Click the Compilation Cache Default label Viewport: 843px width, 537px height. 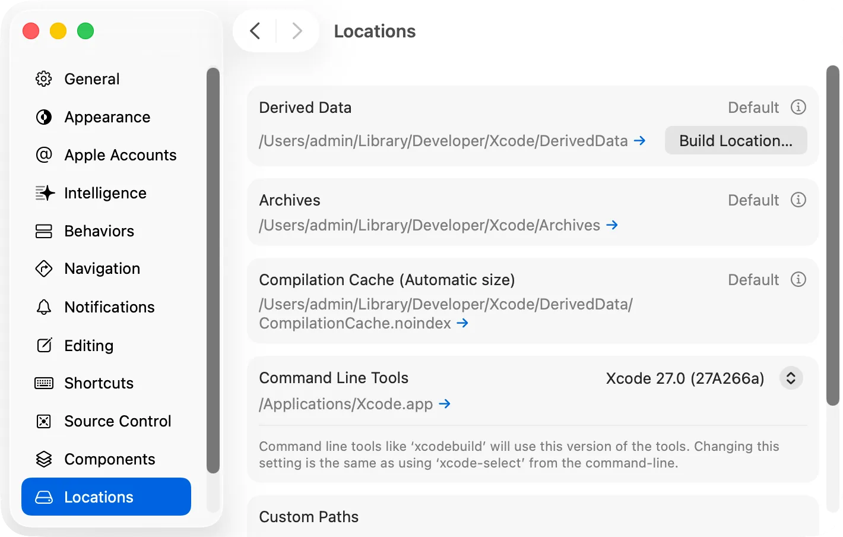pos(753,280)
